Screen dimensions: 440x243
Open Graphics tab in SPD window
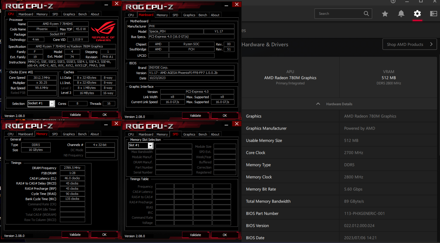click(189, 134)
